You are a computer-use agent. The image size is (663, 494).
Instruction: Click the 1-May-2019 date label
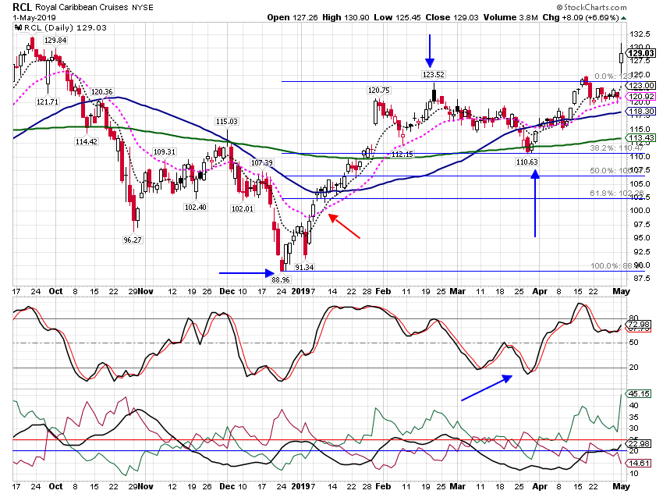34,18
